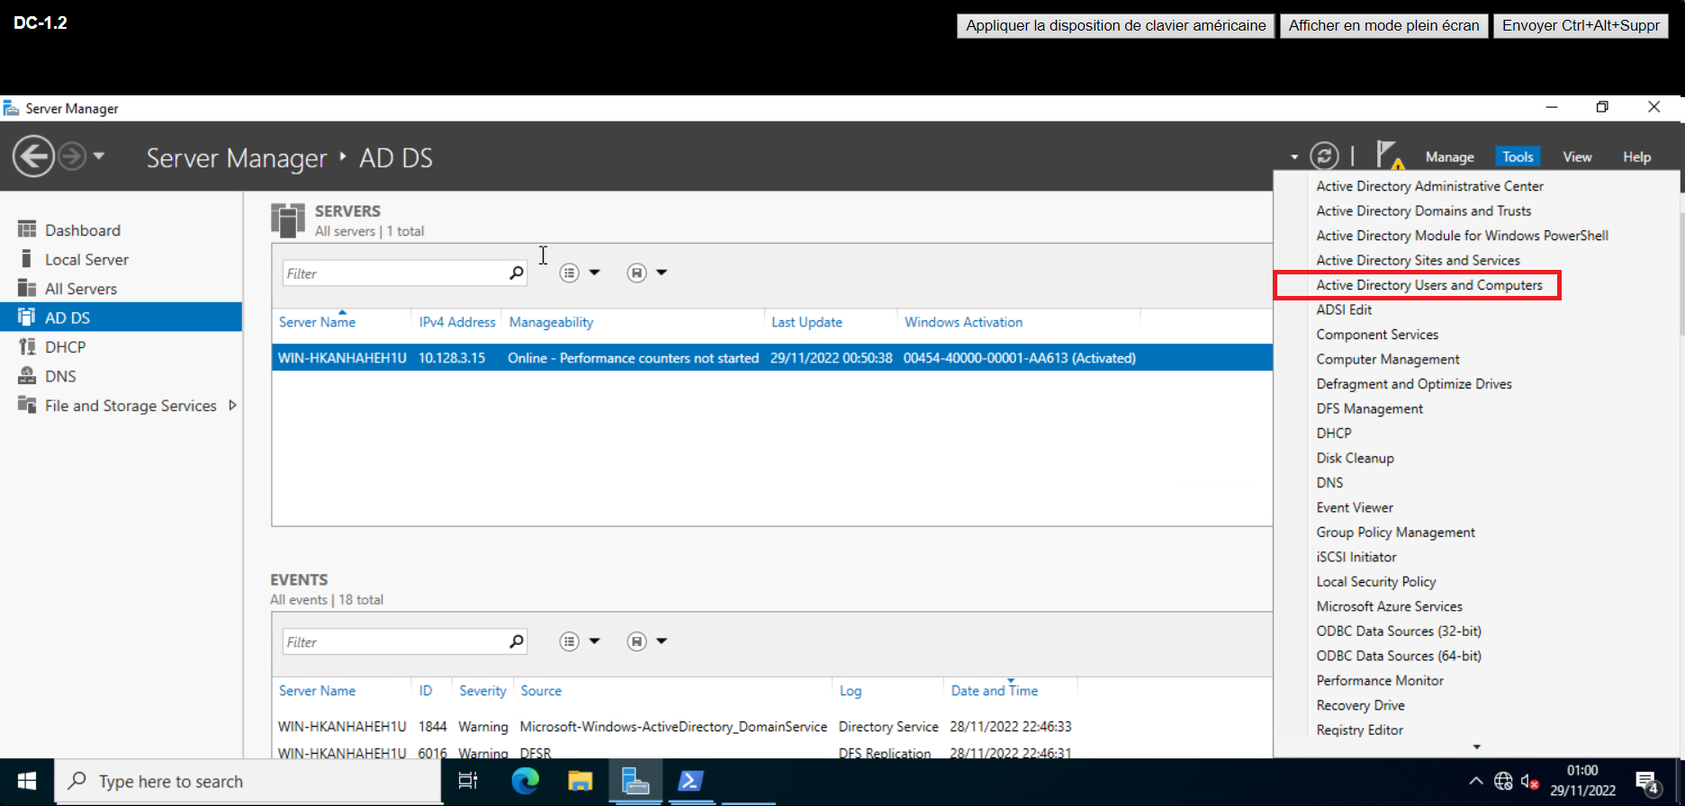The height and width of the screenshot is (806, 1685).
Task: Expand the Servers saved query dropdown arrow
Action: [x=662, y=273]
